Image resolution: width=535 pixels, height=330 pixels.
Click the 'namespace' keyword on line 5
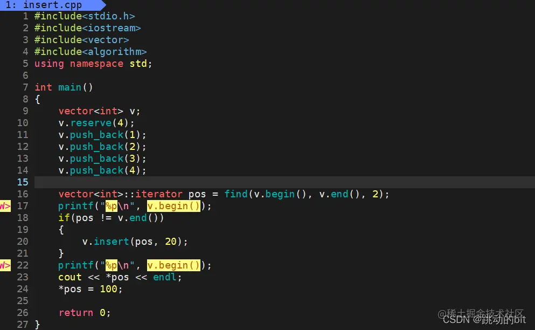[x=96, y=64]
